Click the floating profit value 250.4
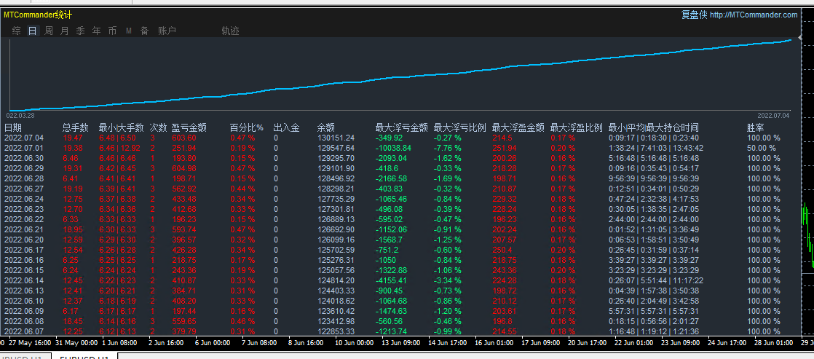The height and width of the screenshot is (359, 814). tap(502, 250)
